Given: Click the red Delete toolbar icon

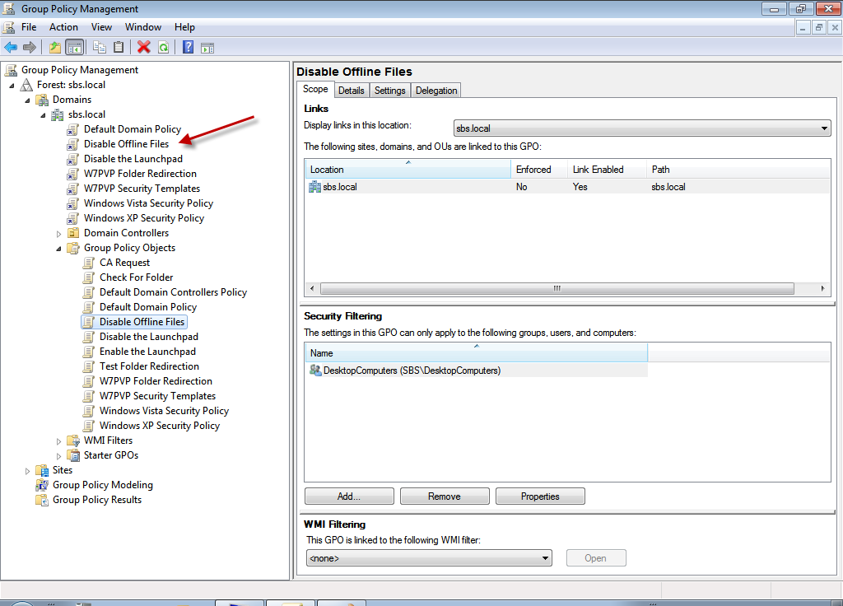Looking at the screenshot, I should click(x=144, y=48).
